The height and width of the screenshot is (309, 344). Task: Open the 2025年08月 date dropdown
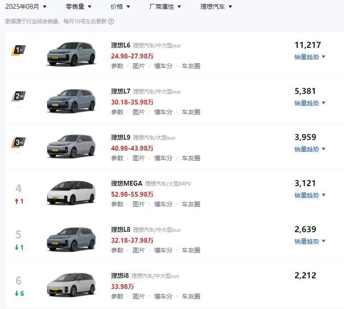coord(26,7)
